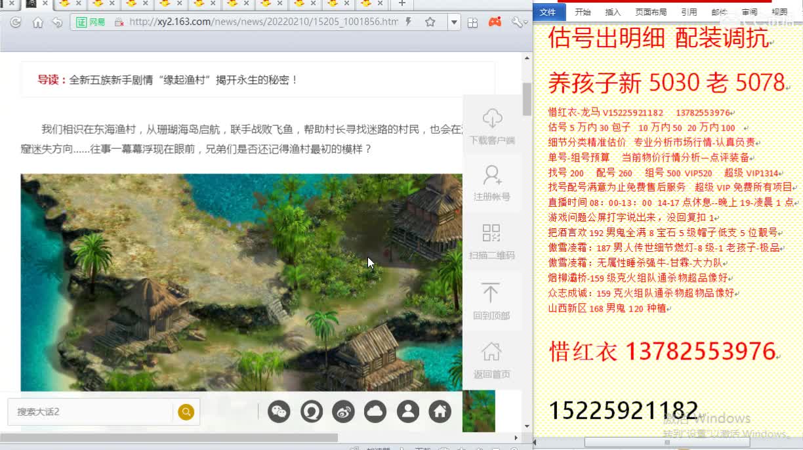
Task: Click the Word document horizontal scrollbar
Action: coord(667,443)
